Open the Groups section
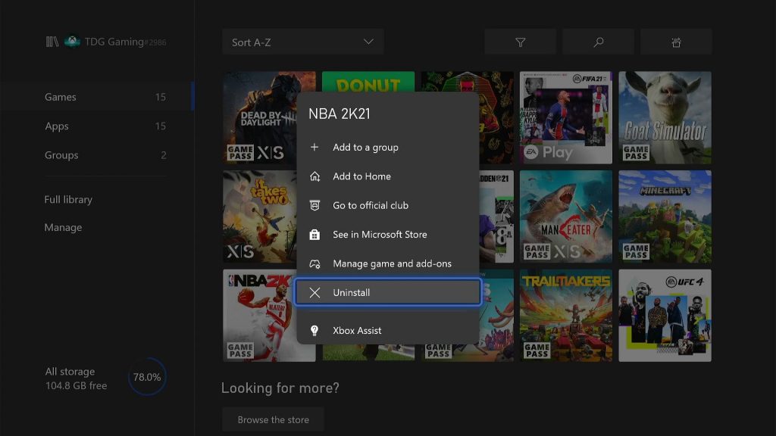This screenshot has width=776, height=436. pos(105,155)
